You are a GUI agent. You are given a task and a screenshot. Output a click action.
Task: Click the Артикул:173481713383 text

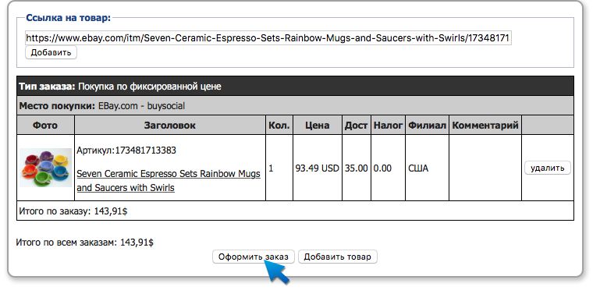126,150
